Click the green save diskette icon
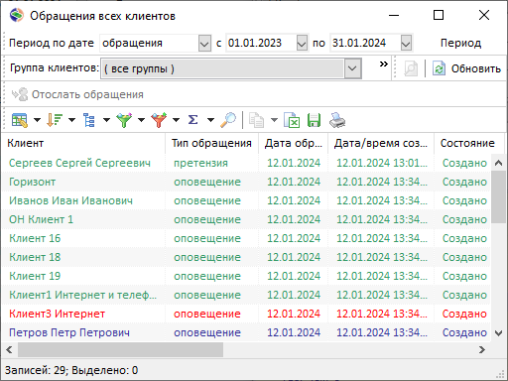This screenshot has height=381, width=508. coord(314,120)
